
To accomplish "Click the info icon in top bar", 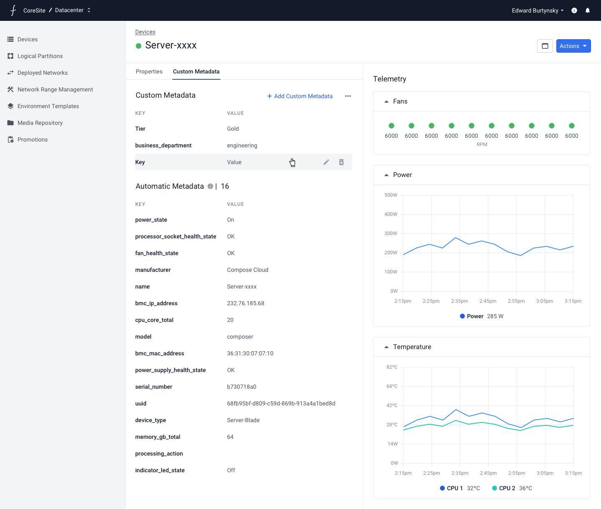I will (574, 10).
